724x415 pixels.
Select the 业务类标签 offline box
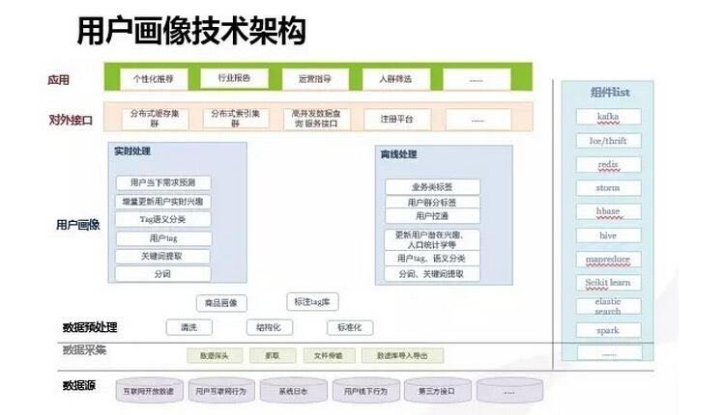pos(432,186)
